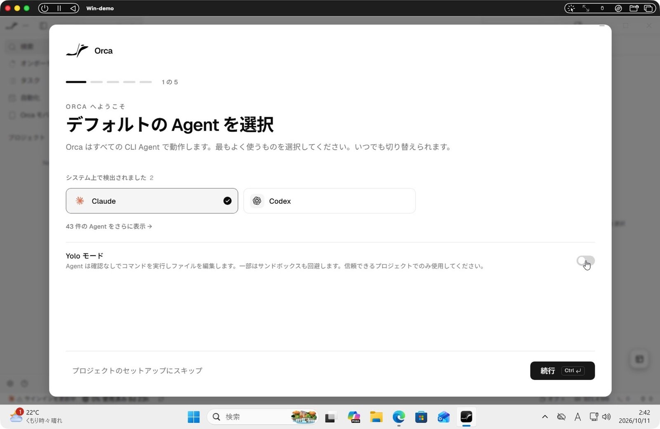Open Microsoft 365 Copilot from taskbar
The image size is (660, 429).
pos(354,417)
